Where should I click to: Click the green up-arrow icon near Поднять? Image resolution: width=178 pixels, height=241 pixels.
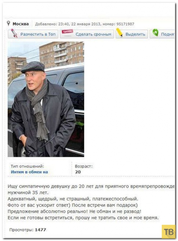155,33
